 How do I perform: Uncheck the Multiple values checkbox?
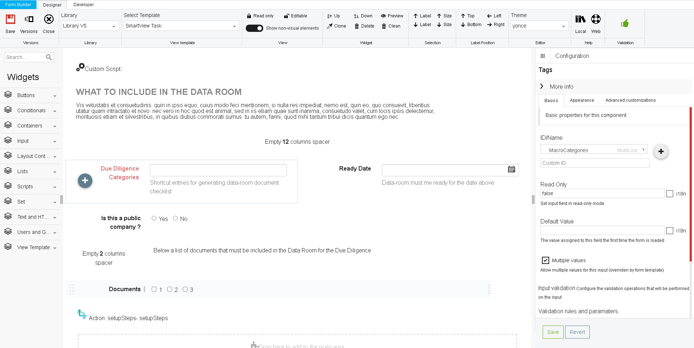[545, 260]
